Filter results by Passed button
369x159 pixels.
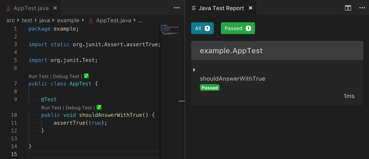tap(237, 28)
